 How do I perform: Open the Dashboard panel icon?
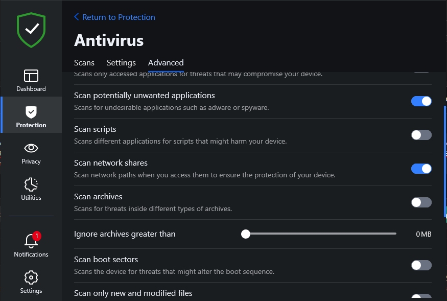coord(31,76)
